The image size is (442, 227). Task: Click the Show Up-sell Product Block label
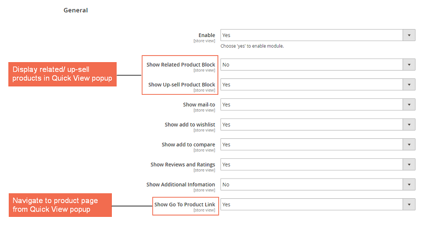coord(182,85)
